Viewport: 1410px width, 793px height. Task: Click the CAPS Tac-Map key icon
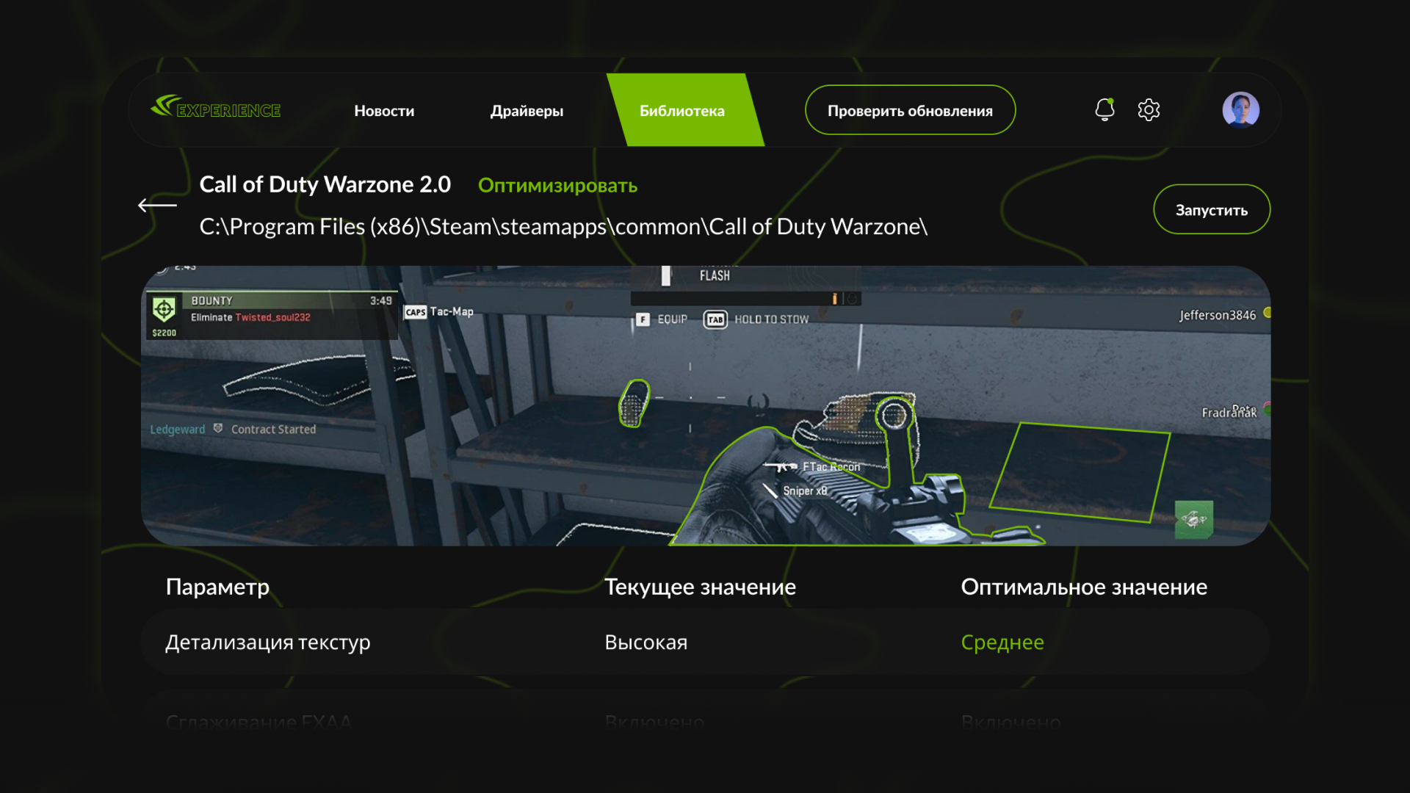416,312
